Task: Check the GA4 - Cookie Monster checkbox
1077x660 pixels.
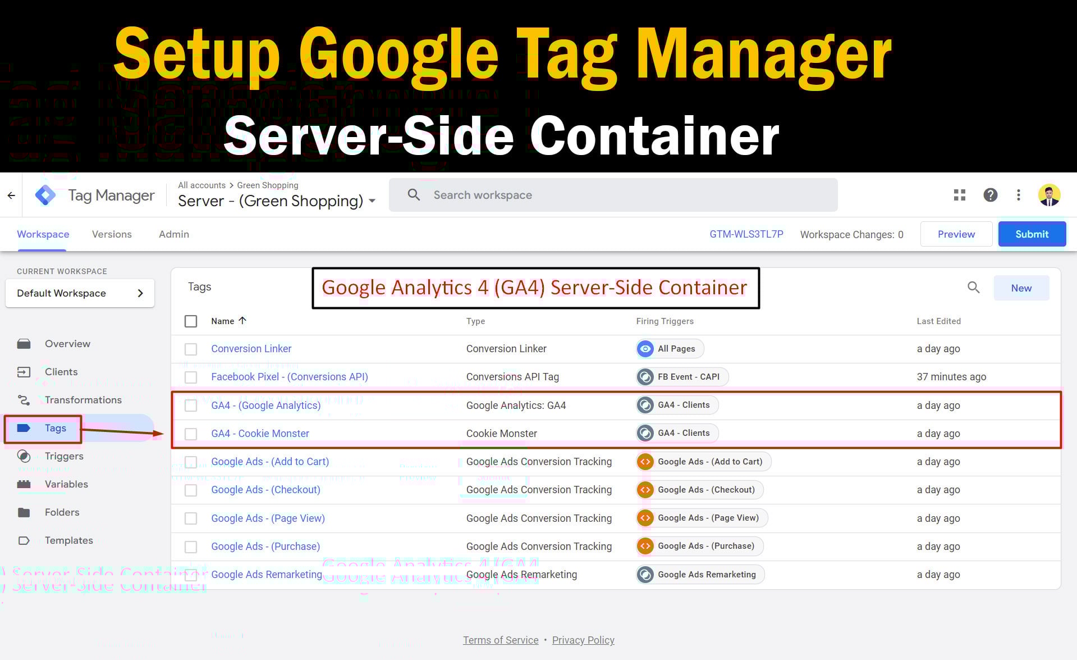Action: (191, 434)
